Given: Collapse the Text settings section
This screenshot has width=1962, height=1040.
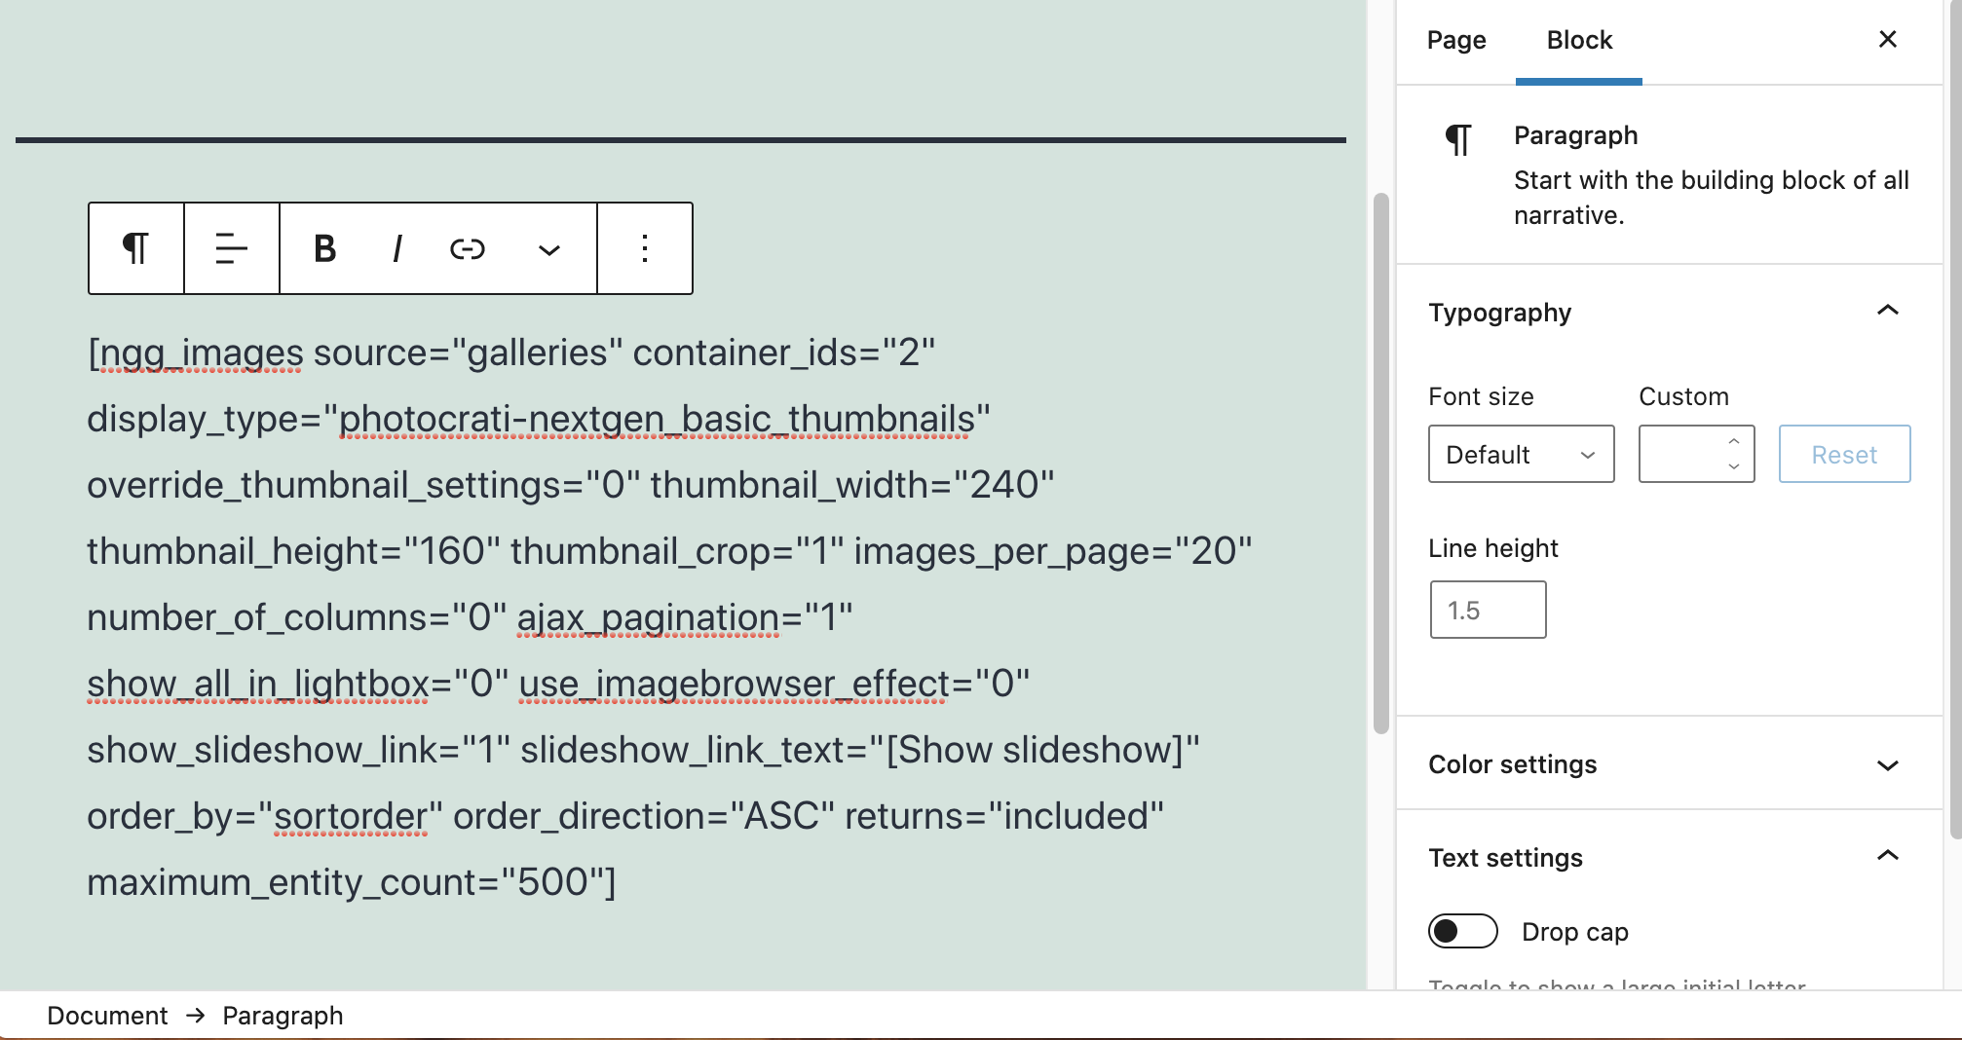Looking at the screenshot, I should tap(1889, 856).
